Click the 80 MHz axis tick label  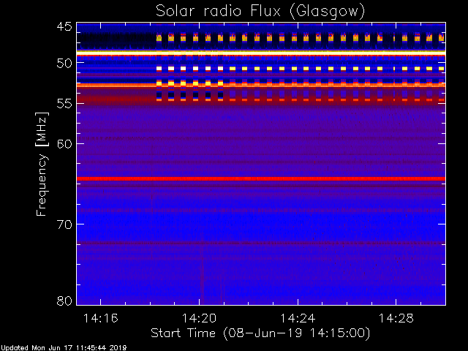pos(64,301)
